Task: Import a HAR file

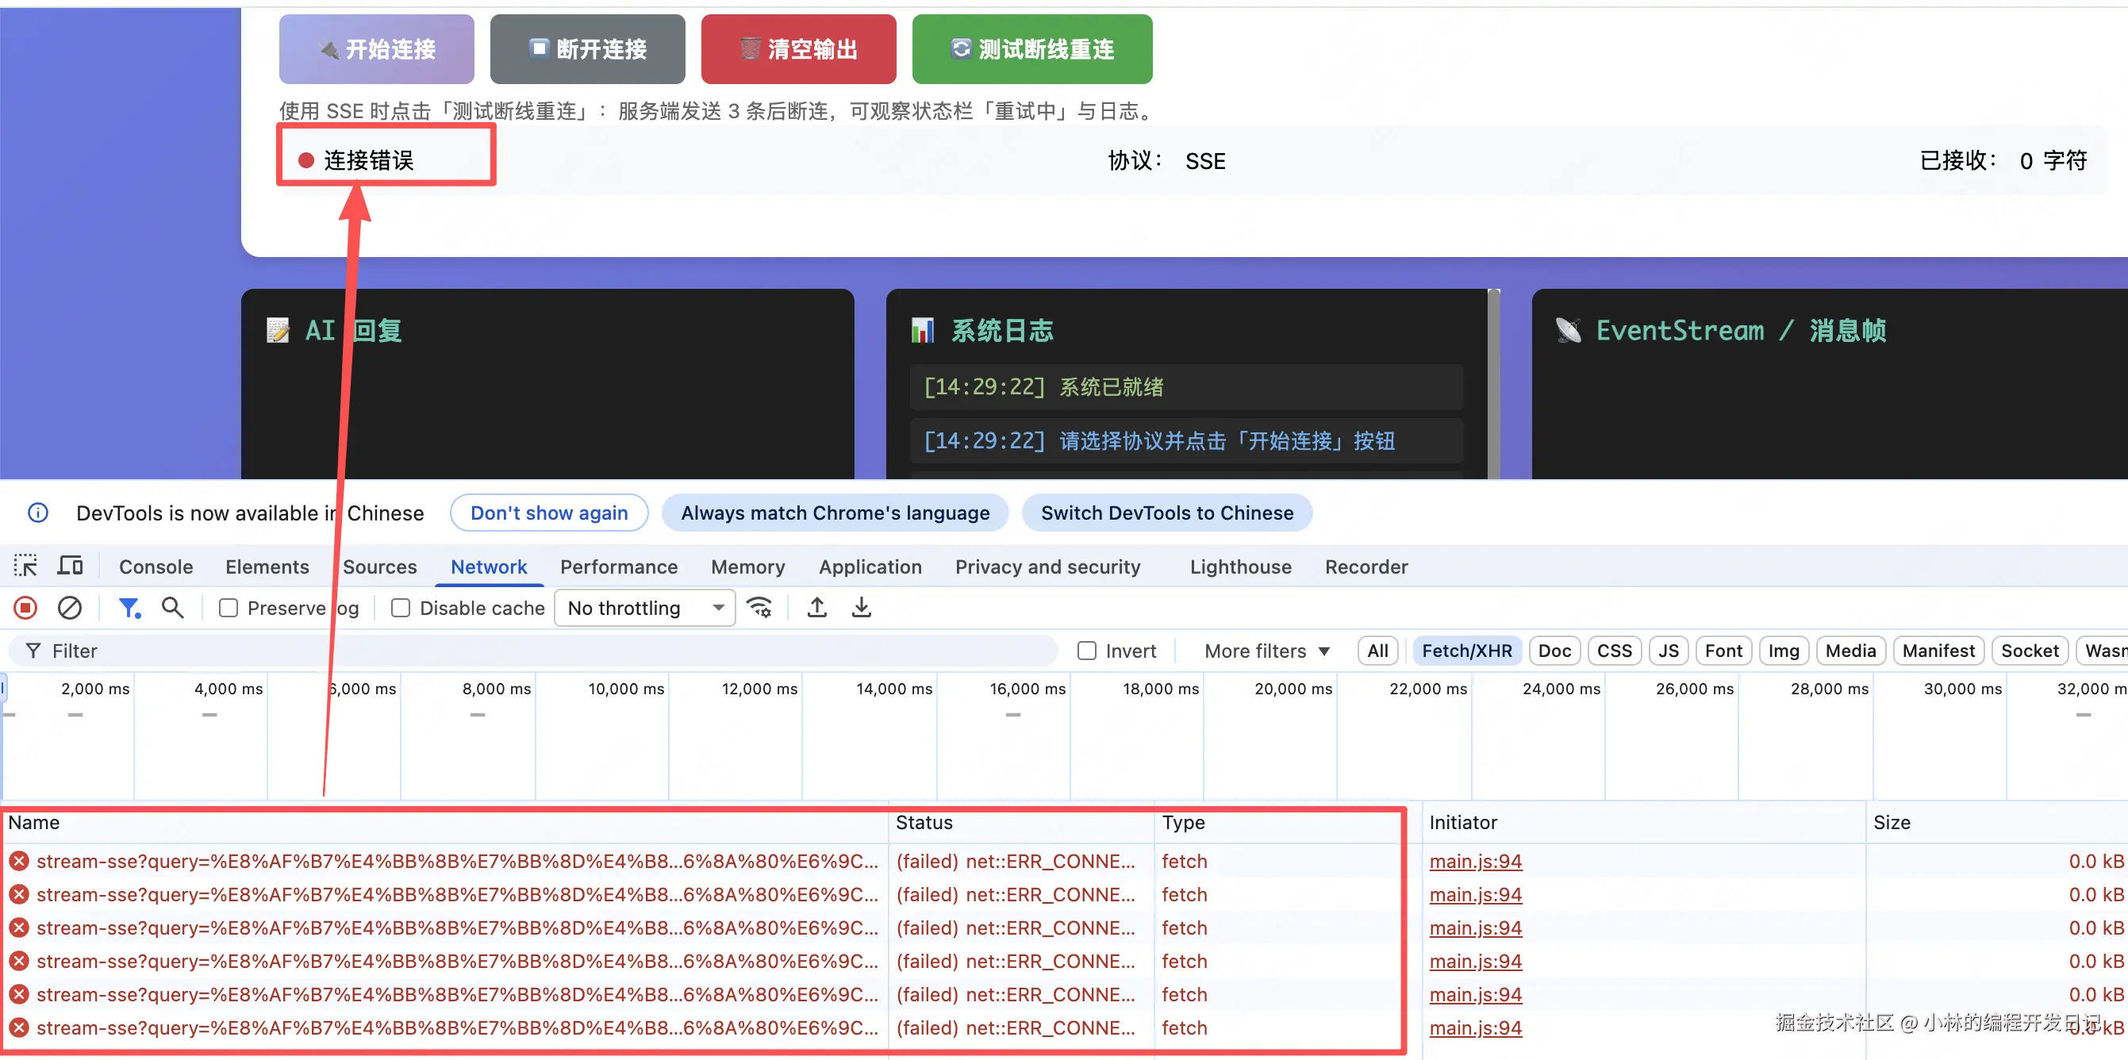Action: (x=816, y=607)
